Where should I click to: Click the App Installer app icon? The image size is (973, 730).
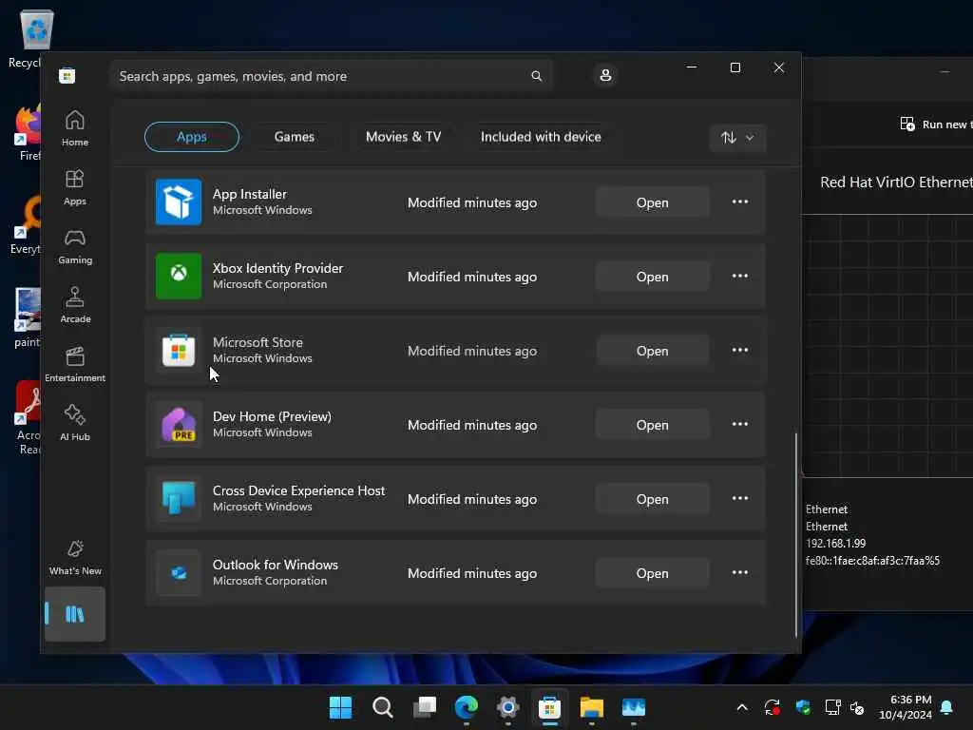[x=178, y=202]
